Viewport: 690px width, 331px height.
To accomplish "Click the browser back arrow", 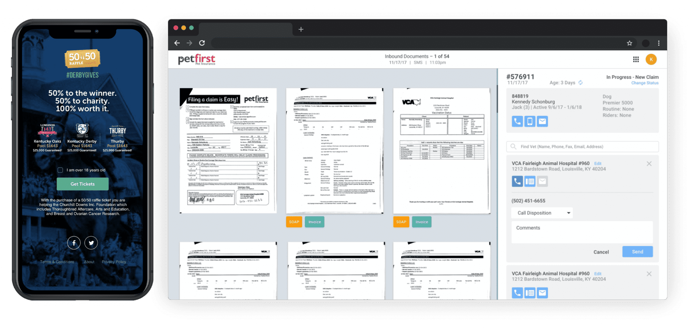I will (177, 43).
